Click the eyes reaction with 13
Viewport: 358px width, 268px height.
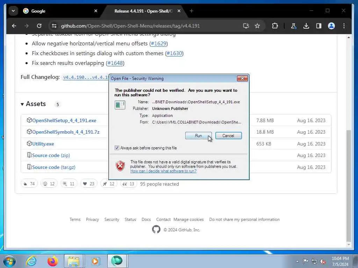(129, 184)
